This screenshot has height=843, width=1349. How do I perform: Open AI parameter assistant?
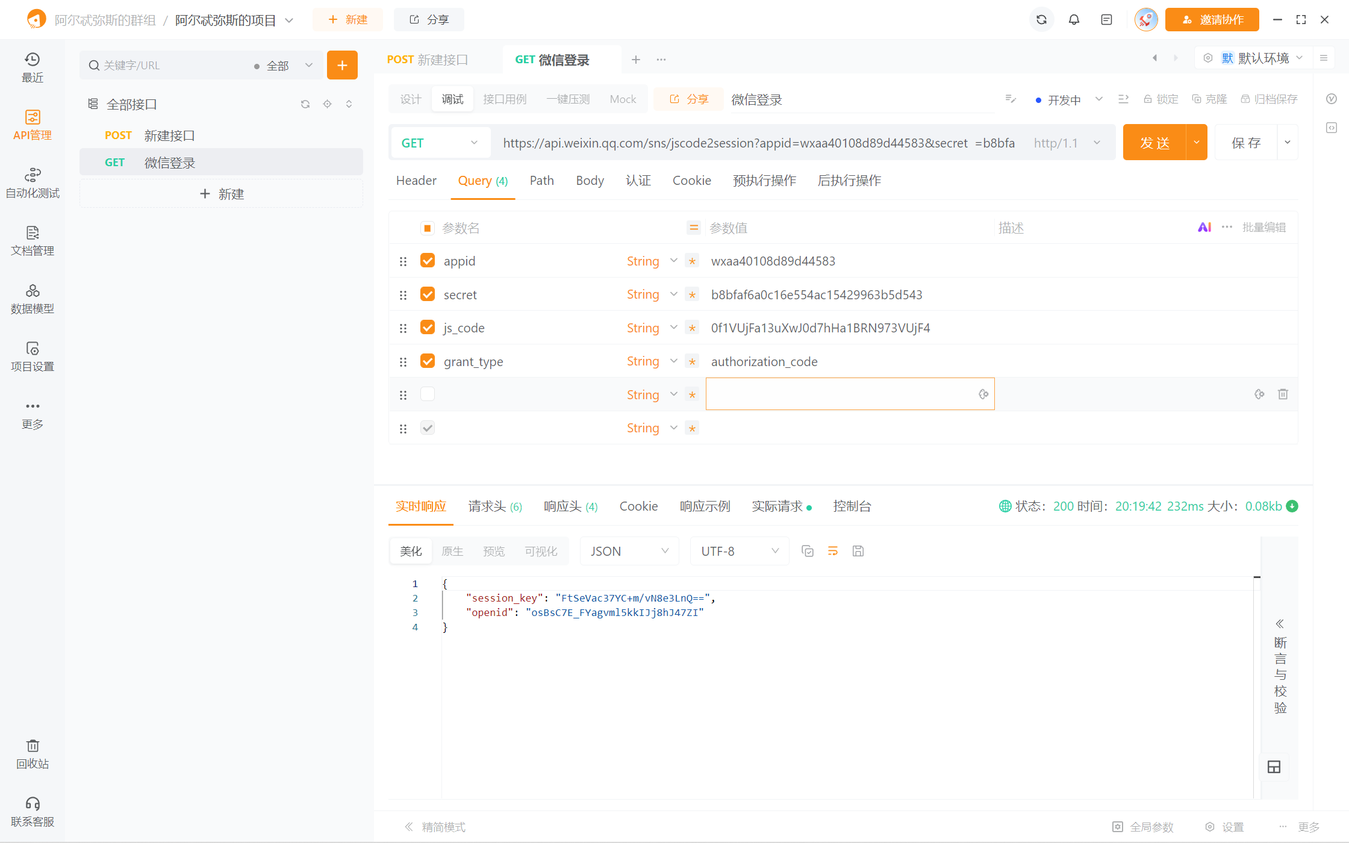tap(1204, 227)
